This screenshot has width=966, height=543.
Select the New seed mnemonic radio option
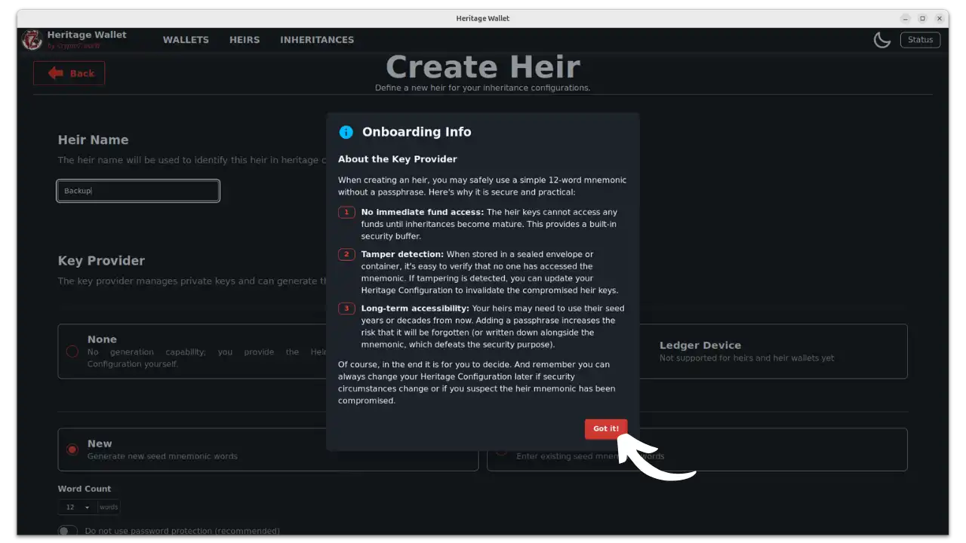pos(72,449)
